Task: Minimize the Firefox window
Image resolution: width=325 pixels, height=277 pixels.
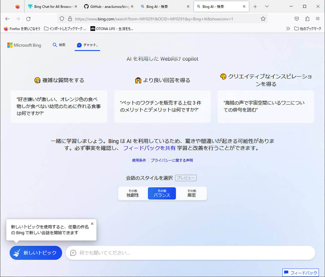Action: tap(291, 6)
